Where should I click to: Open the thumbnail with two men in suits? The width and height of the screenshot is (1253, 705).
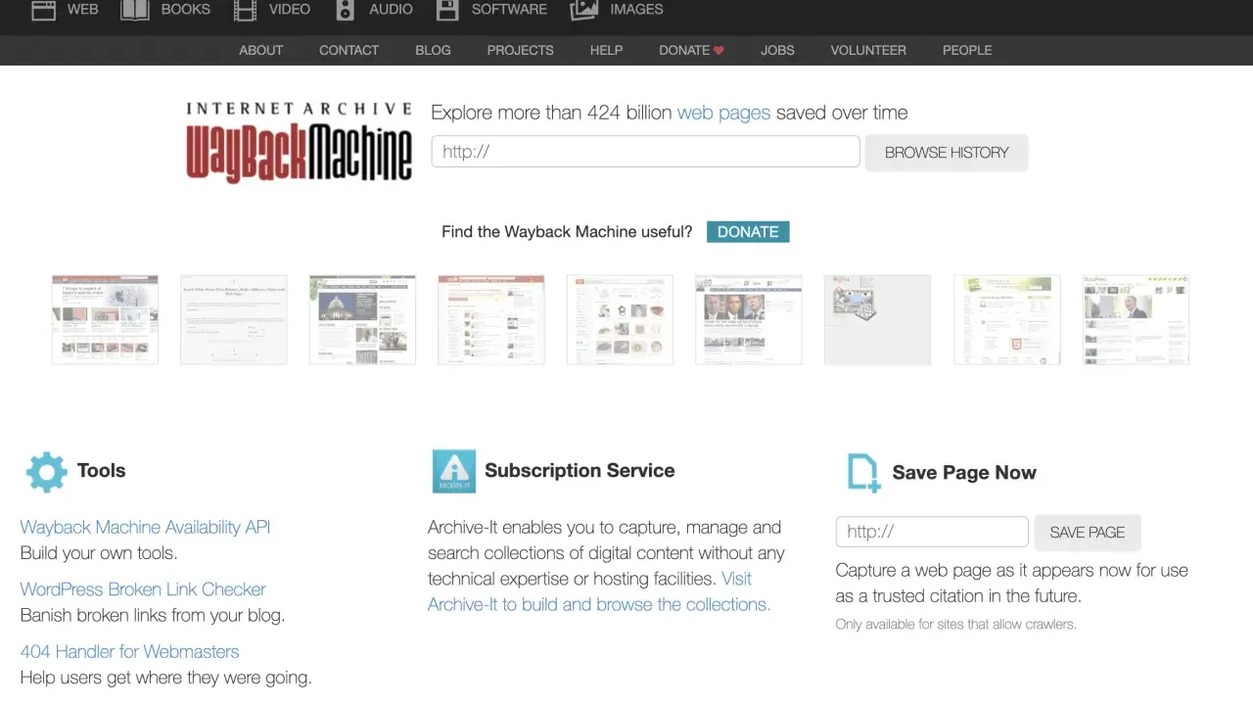tap(749, 319)
